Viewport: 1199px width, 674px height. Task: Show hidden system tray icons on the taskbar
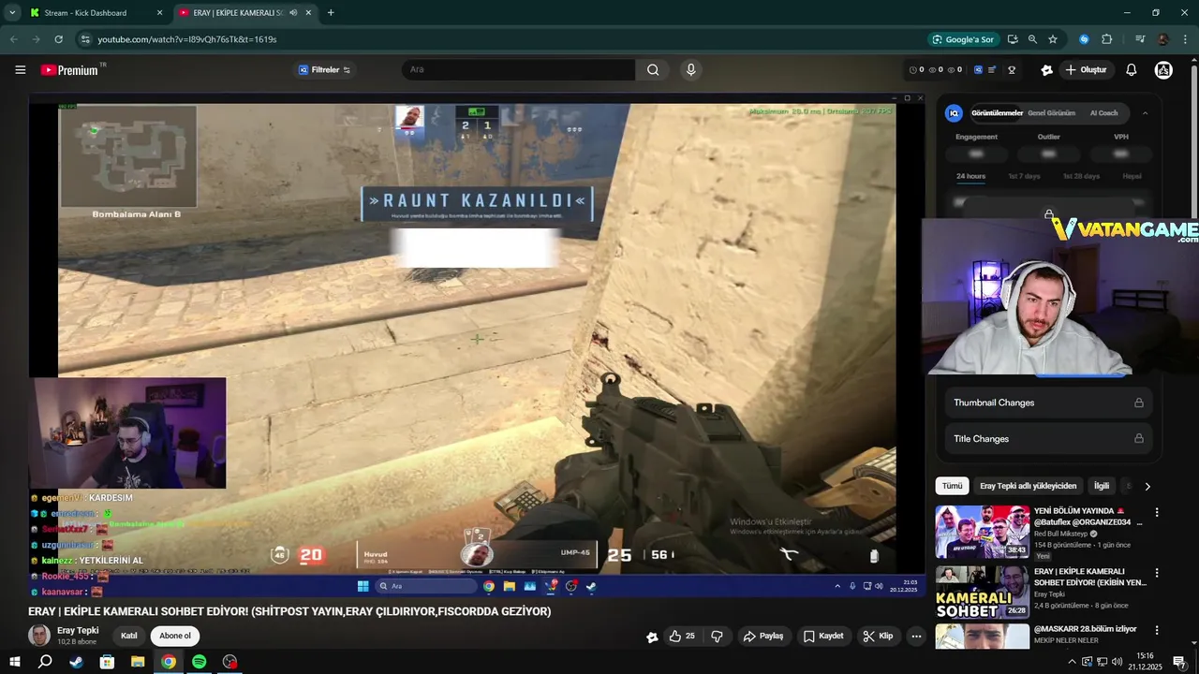[1073, 662]
